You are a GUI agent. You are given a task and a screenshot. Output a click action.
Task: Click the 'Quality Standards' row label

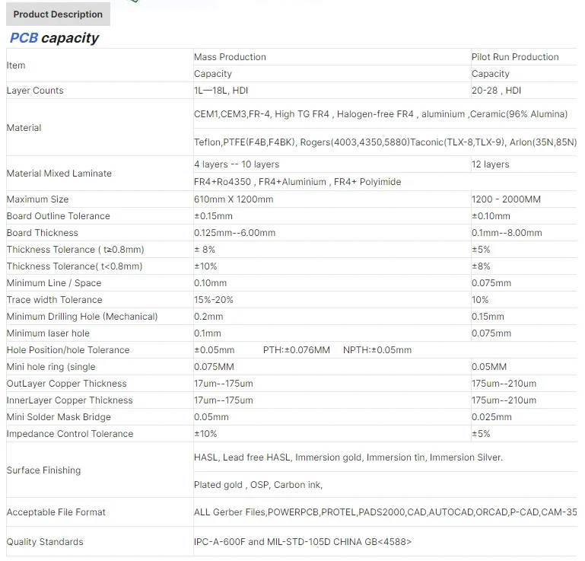click(x=45, y=542)
